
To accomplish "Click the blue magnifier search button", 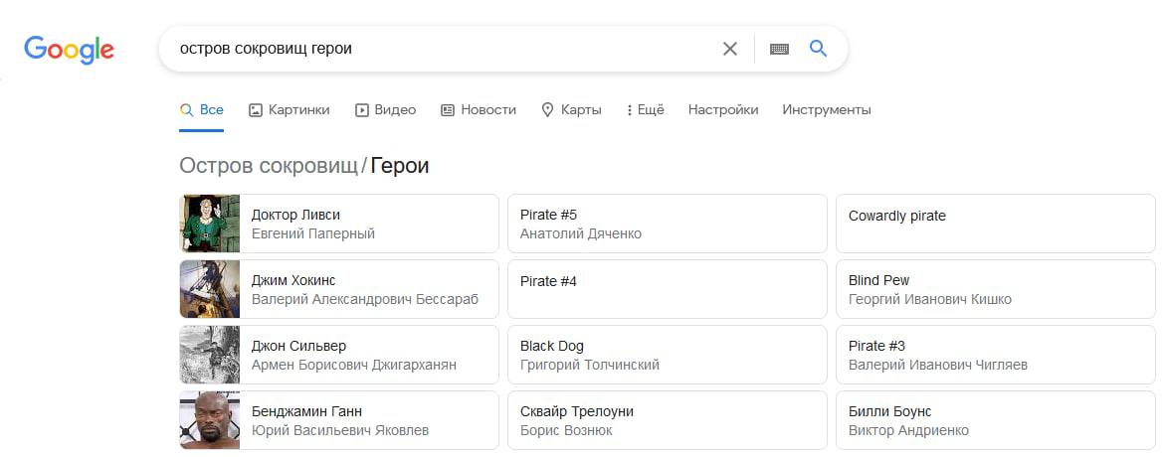I will (x=818, y=49).
